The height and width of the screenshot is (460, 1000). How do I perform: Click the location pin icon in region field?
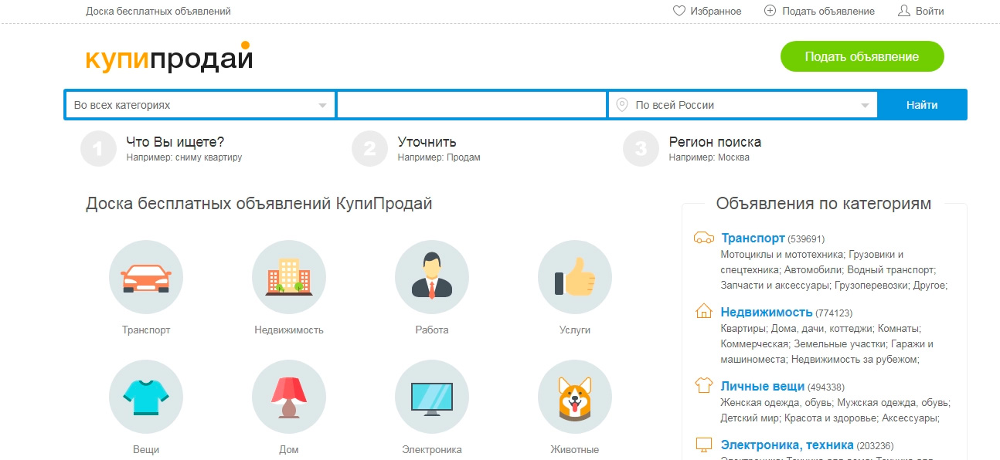coord(622,105)
